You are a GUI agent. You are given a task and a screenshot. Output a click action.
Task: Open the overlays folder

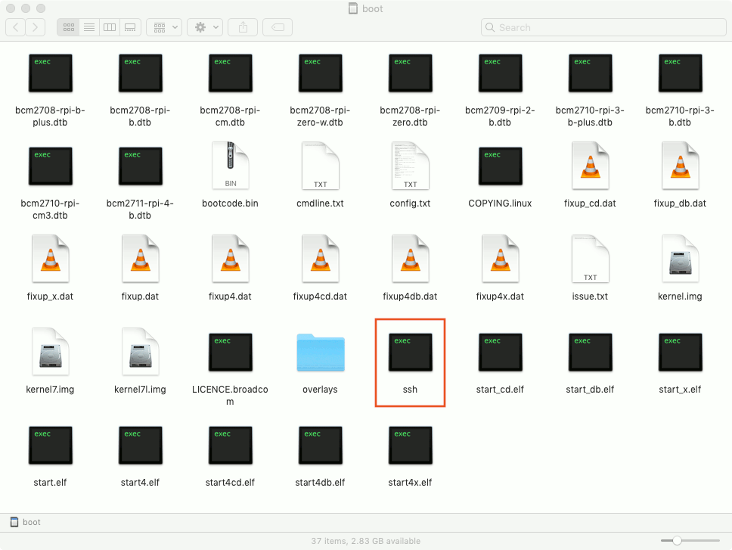(320, 353)
